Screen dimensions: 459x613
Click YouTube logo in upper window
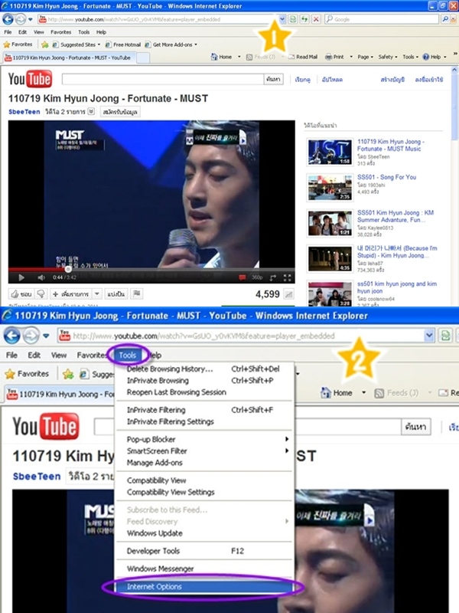click(30, 79)
